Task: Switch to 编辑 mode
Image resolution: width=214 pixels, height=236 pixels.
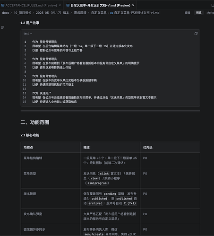Action: click(x=187, y=13)
